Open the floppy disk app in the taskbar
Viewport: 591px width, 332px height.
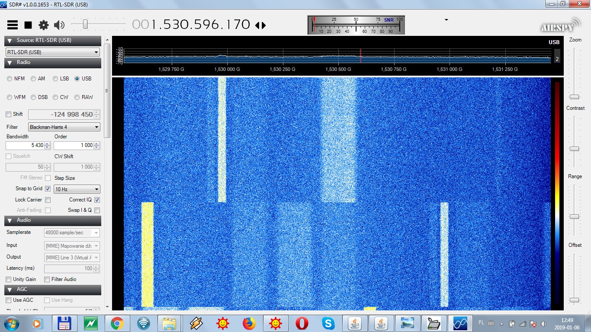pyautogui.click(x=64, y=323)
